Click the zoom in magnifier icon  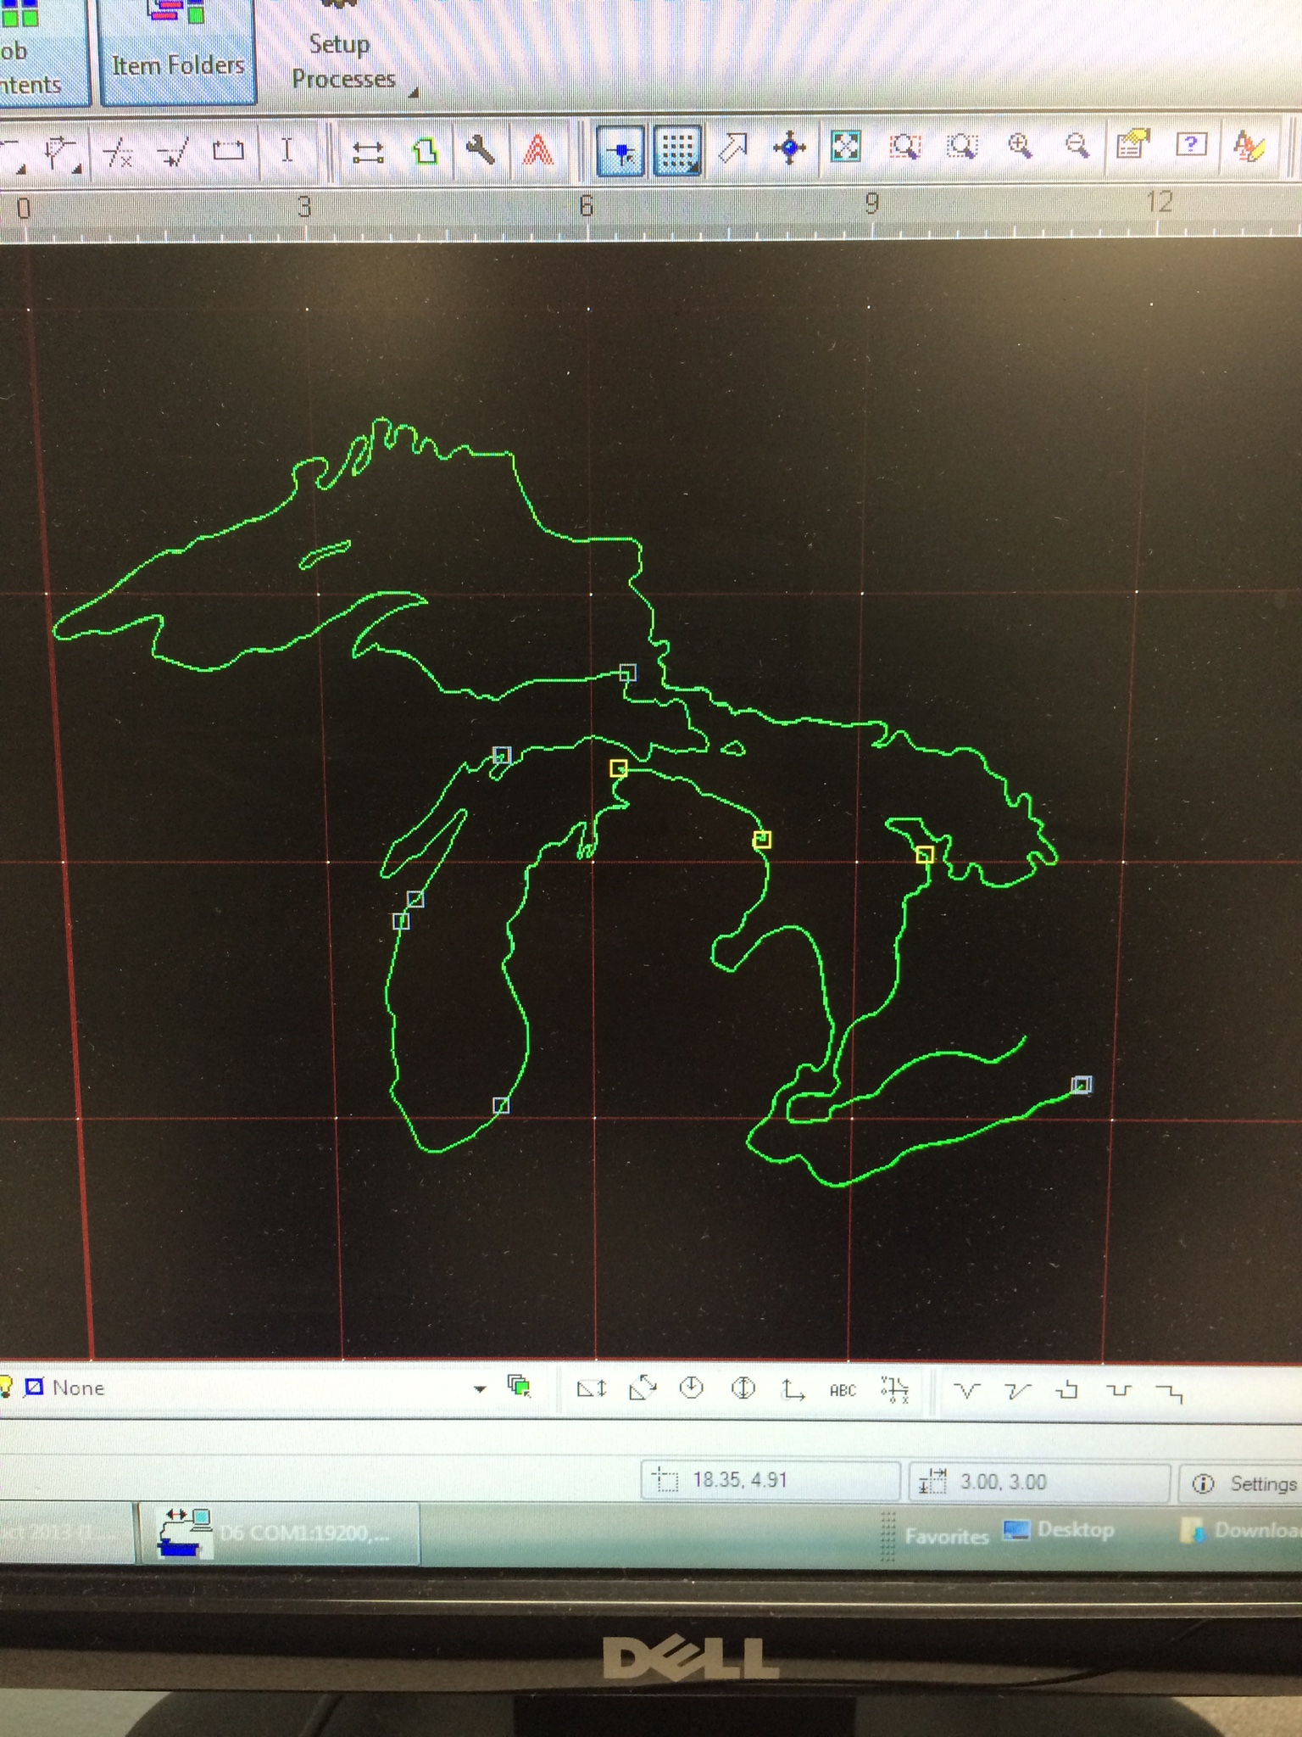(x=1020, y=146)
